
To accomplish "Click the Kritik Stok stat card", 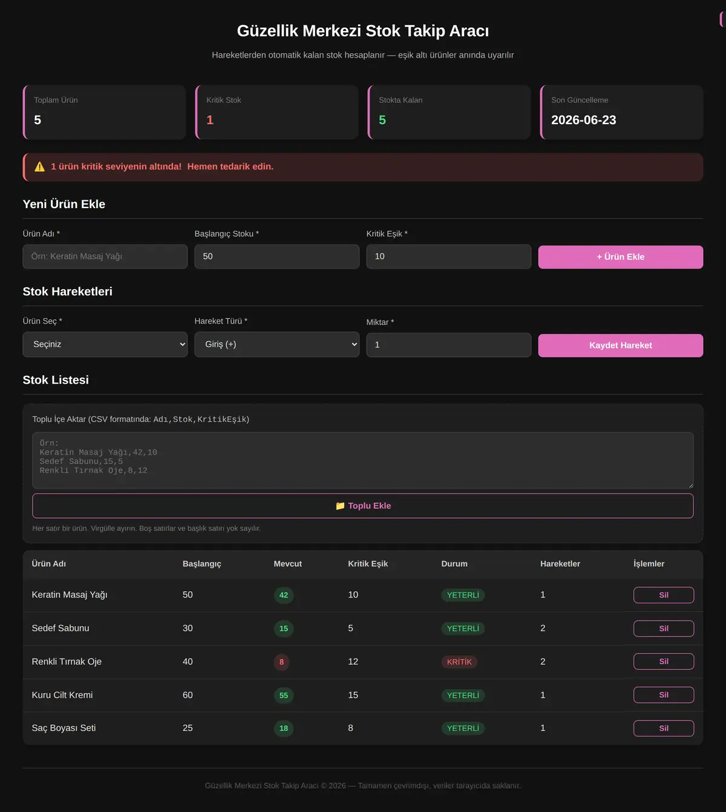I will [277, 112].
